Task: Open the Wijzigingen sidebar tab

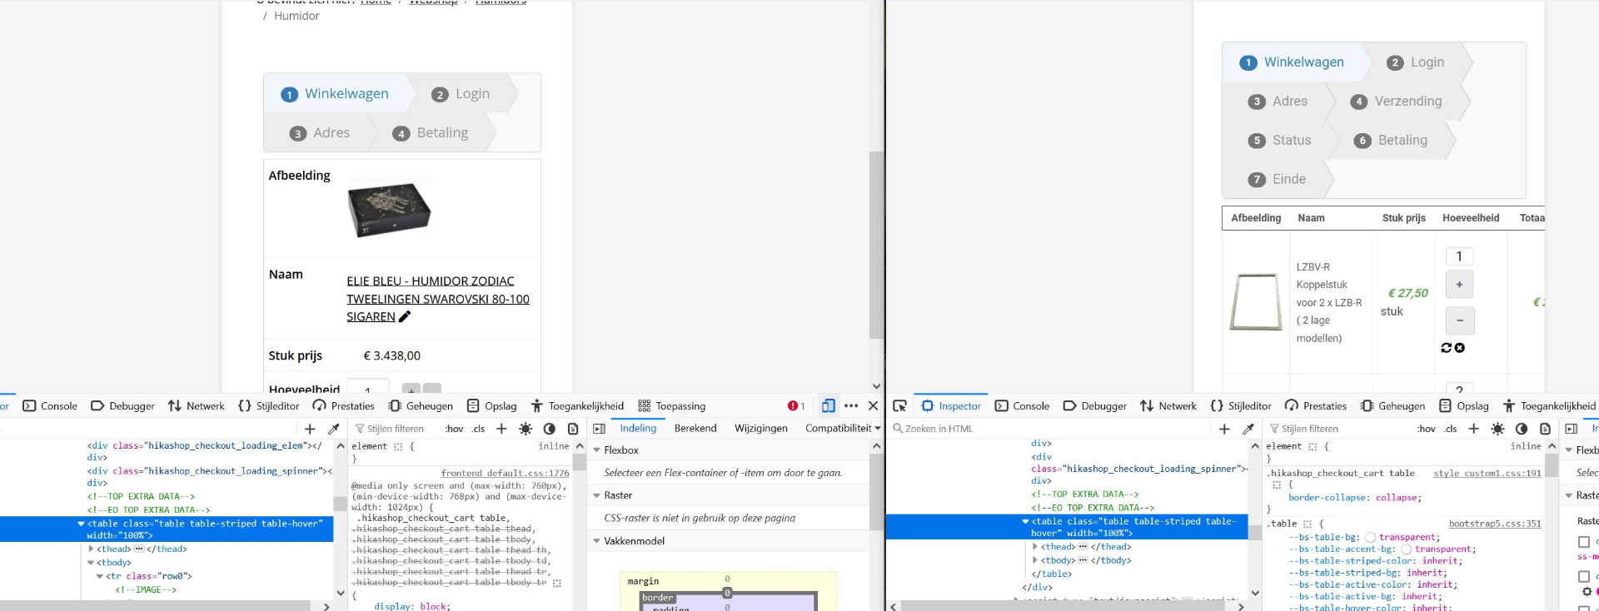Action: (x=761, y=429)
